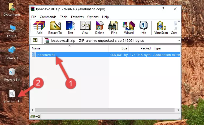Go up one folder level

point(35,40)
